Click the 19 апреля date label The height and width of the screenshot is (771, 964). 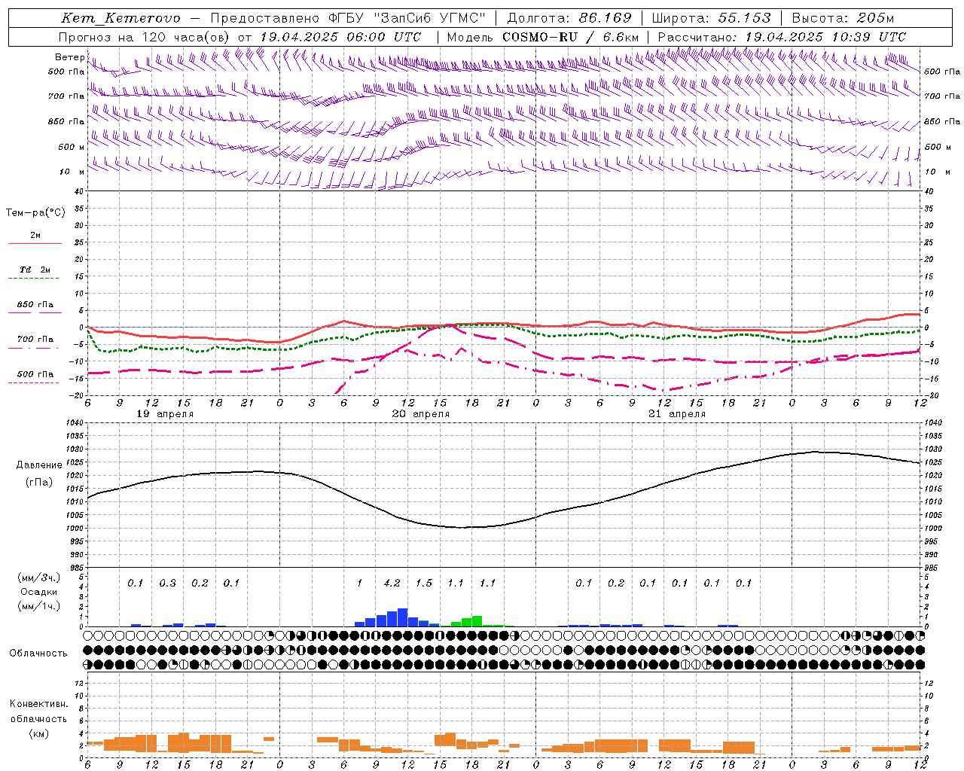click(x=165, y=414)
